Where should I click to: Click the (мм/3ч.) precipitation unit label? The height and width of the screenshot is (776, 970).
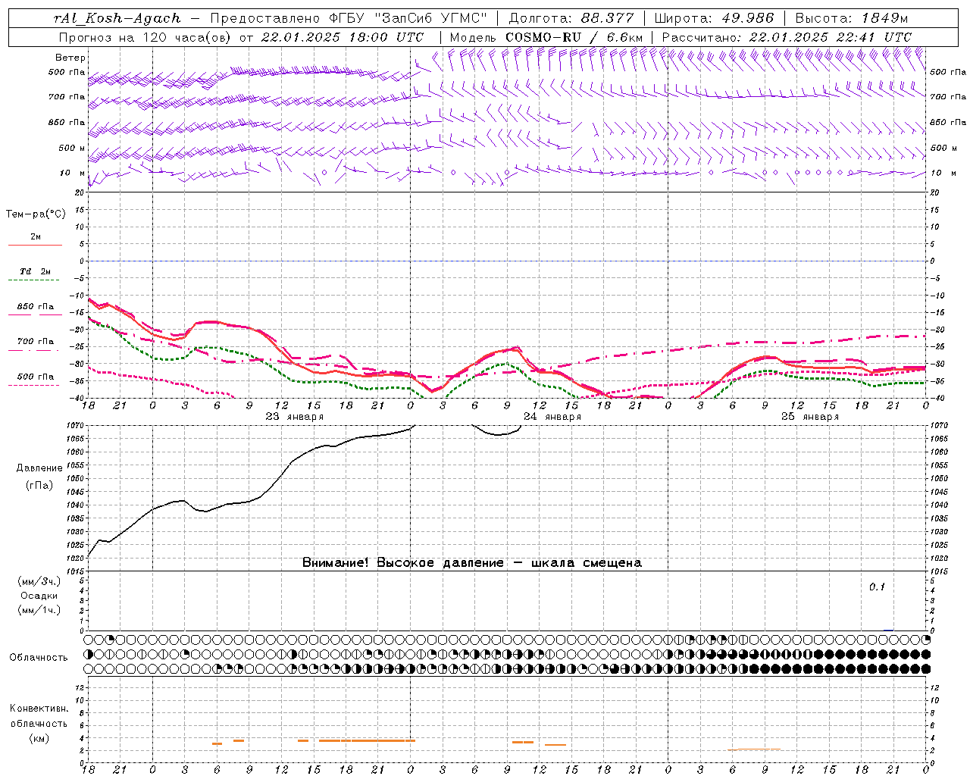(39, 582)
